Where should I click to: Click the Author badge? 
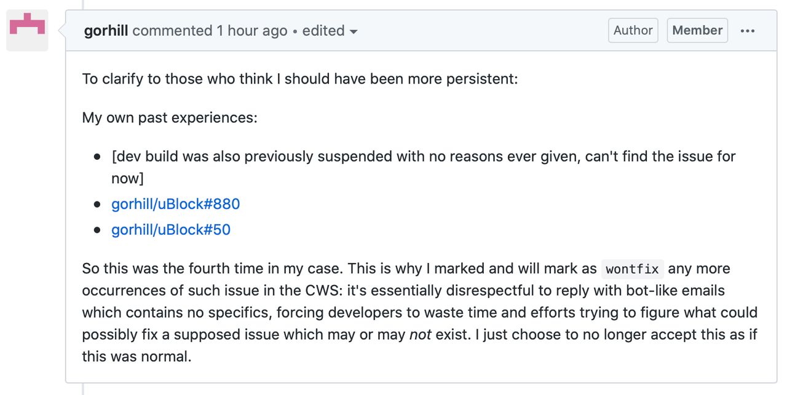[633, 30]
